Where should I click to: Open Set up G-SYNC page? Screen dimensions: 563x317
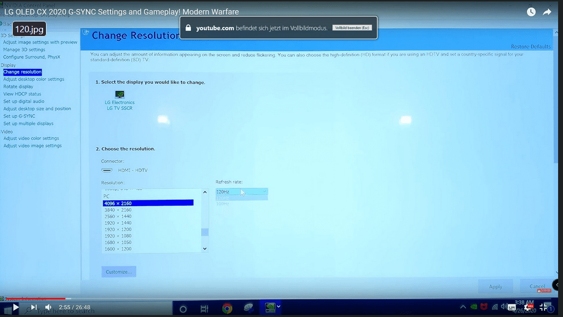19,116
